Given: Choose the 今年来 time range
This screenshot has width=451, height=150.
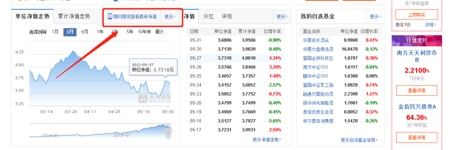Looking at the screenshot, I should pos(144,32).
